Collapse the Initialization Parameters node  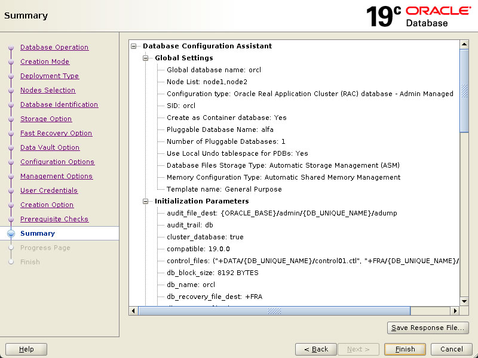146,201
